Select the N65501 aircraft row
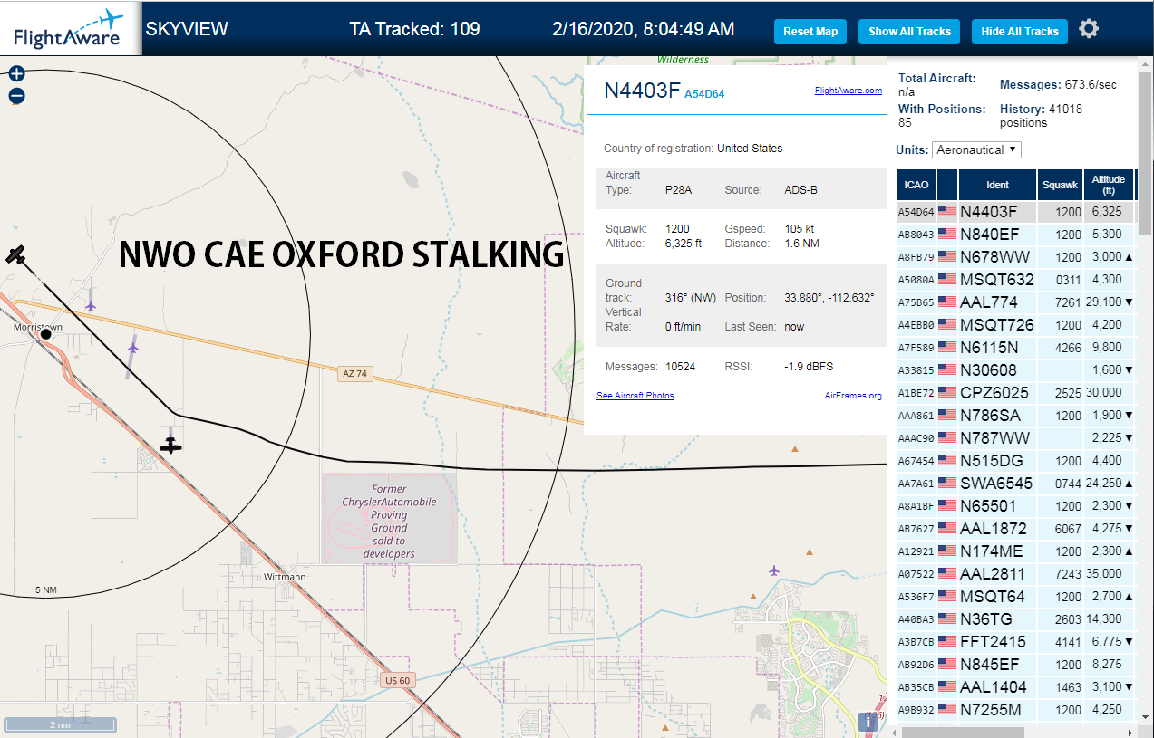This screenshot has height=738, width=1154. 1015,506
